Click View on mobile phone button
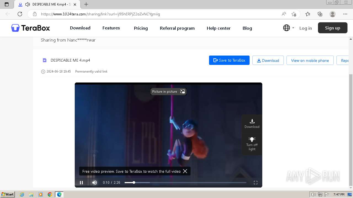This screenshot has height=198, width=353. pos(310,60)
